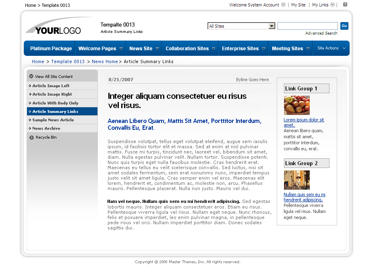The image size is (375, 266).
Task: Open the fruit image under Link Group 1
Action: [296, 105]
